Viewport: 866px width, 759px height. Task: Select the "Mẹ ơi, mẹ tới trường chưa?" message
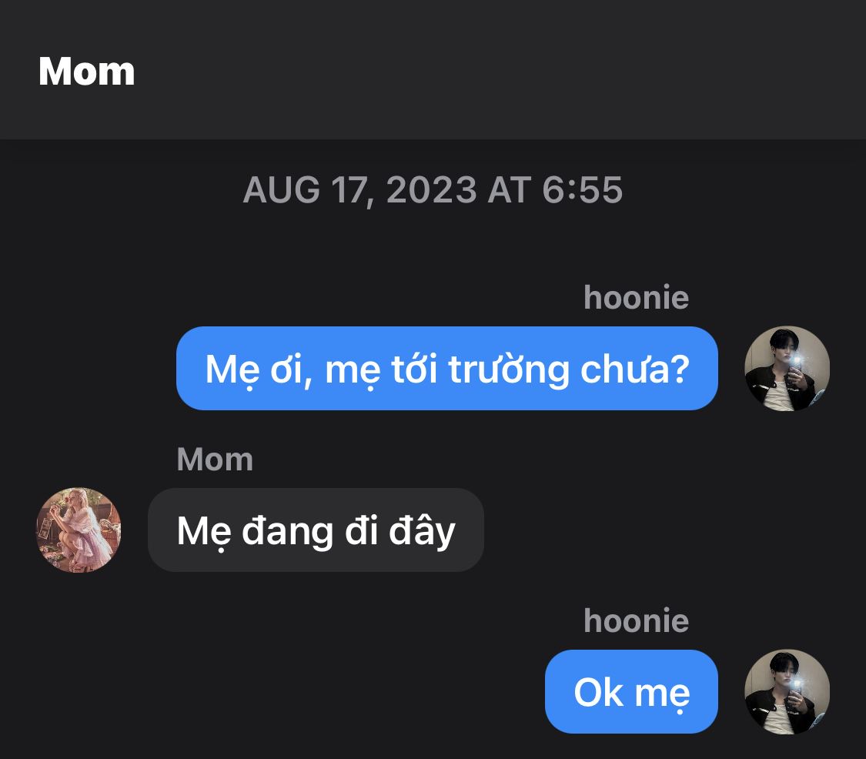tap(446, 369)
